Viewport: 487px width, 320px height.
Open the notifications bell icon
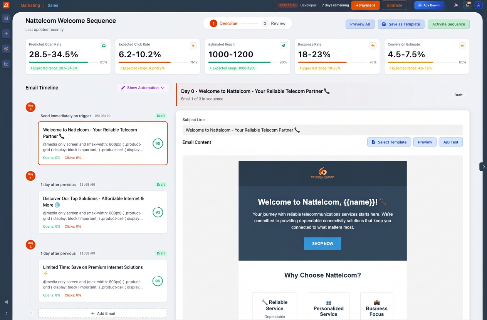(467, 5)
